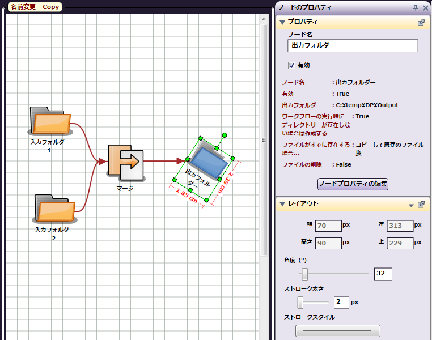
Task: Click the 左 position input field
Action: tap(400, 226)
